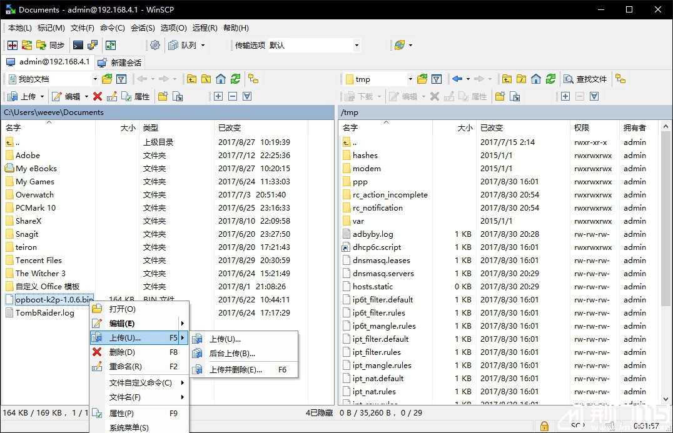Expand 文件名(F) submenu

tap(139, 397)
